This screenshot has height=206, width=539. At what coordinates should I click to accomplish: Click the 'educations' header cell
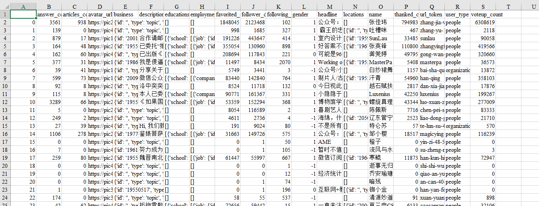(x=177, y=14)
